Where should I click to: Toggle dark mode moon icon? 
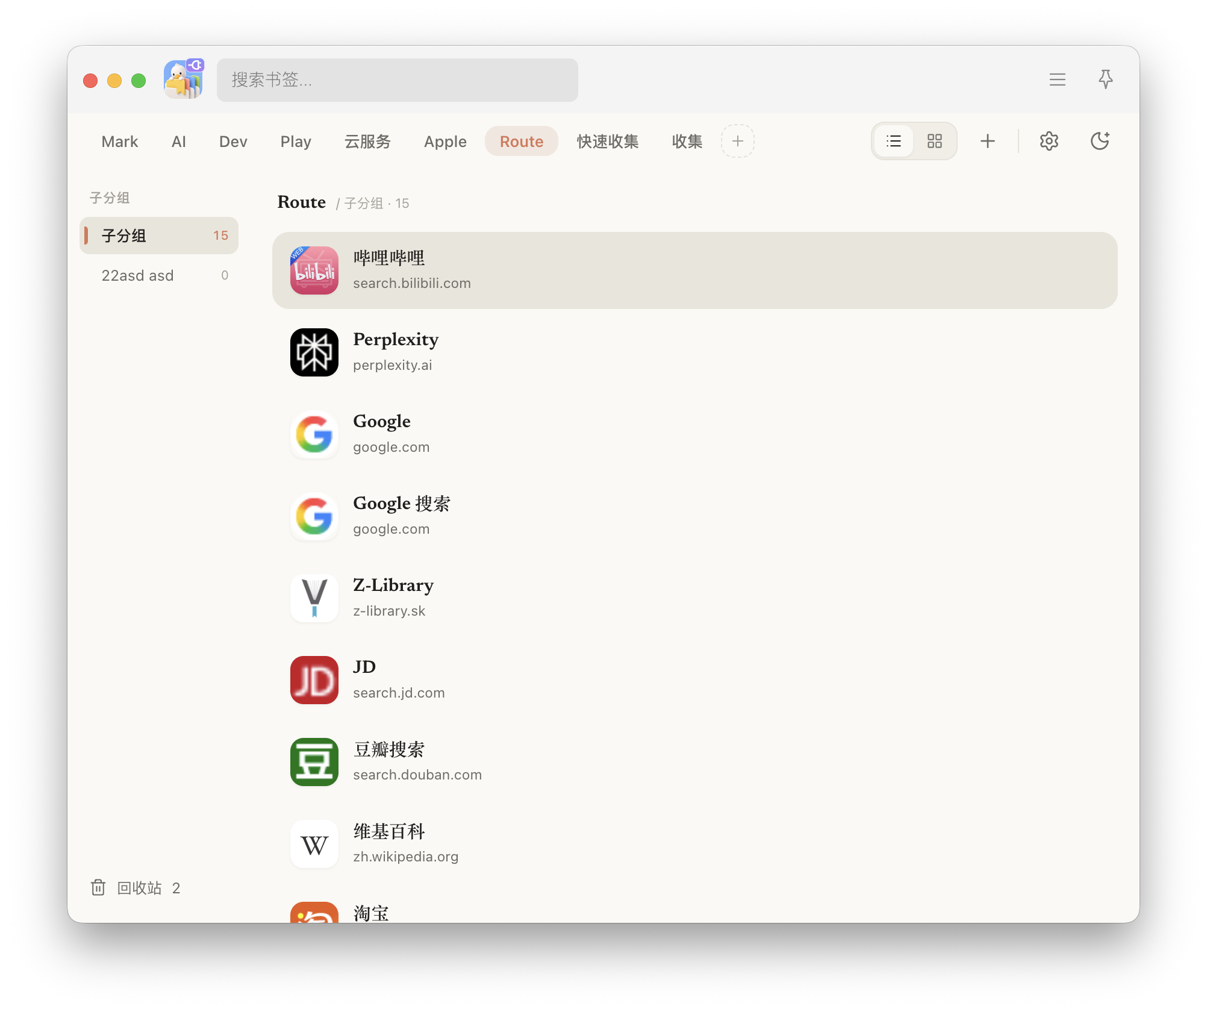pyautogui.click(x=1100, y=142)
